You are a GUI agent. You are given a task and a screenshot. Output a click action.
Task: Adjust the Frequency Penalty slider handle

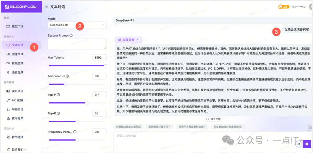click(x=77, y=140)
